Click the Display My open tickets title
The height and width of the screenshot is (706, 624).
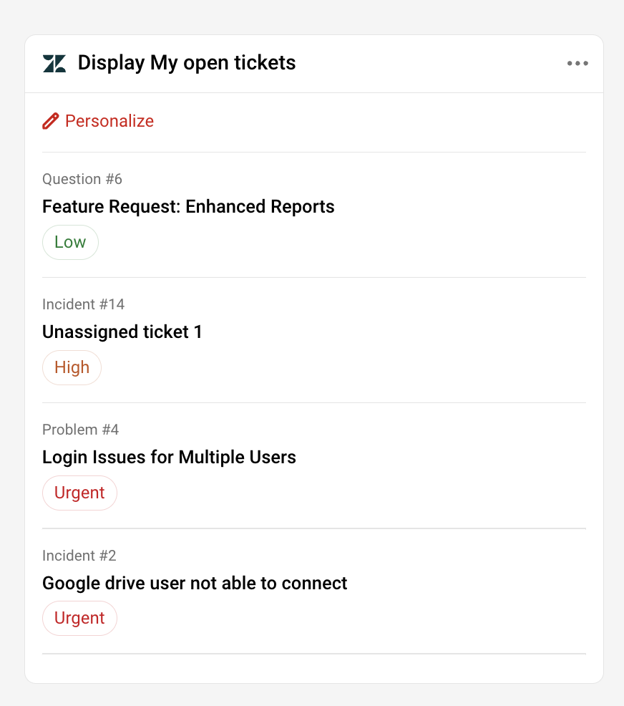tap(187, 63)
